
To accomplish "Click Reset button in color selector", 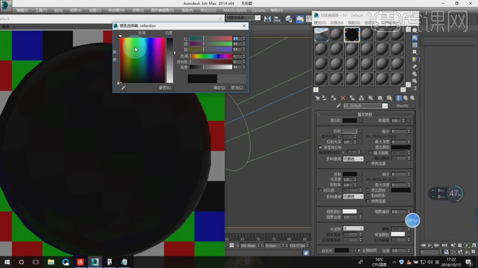I will pos(165,88).
